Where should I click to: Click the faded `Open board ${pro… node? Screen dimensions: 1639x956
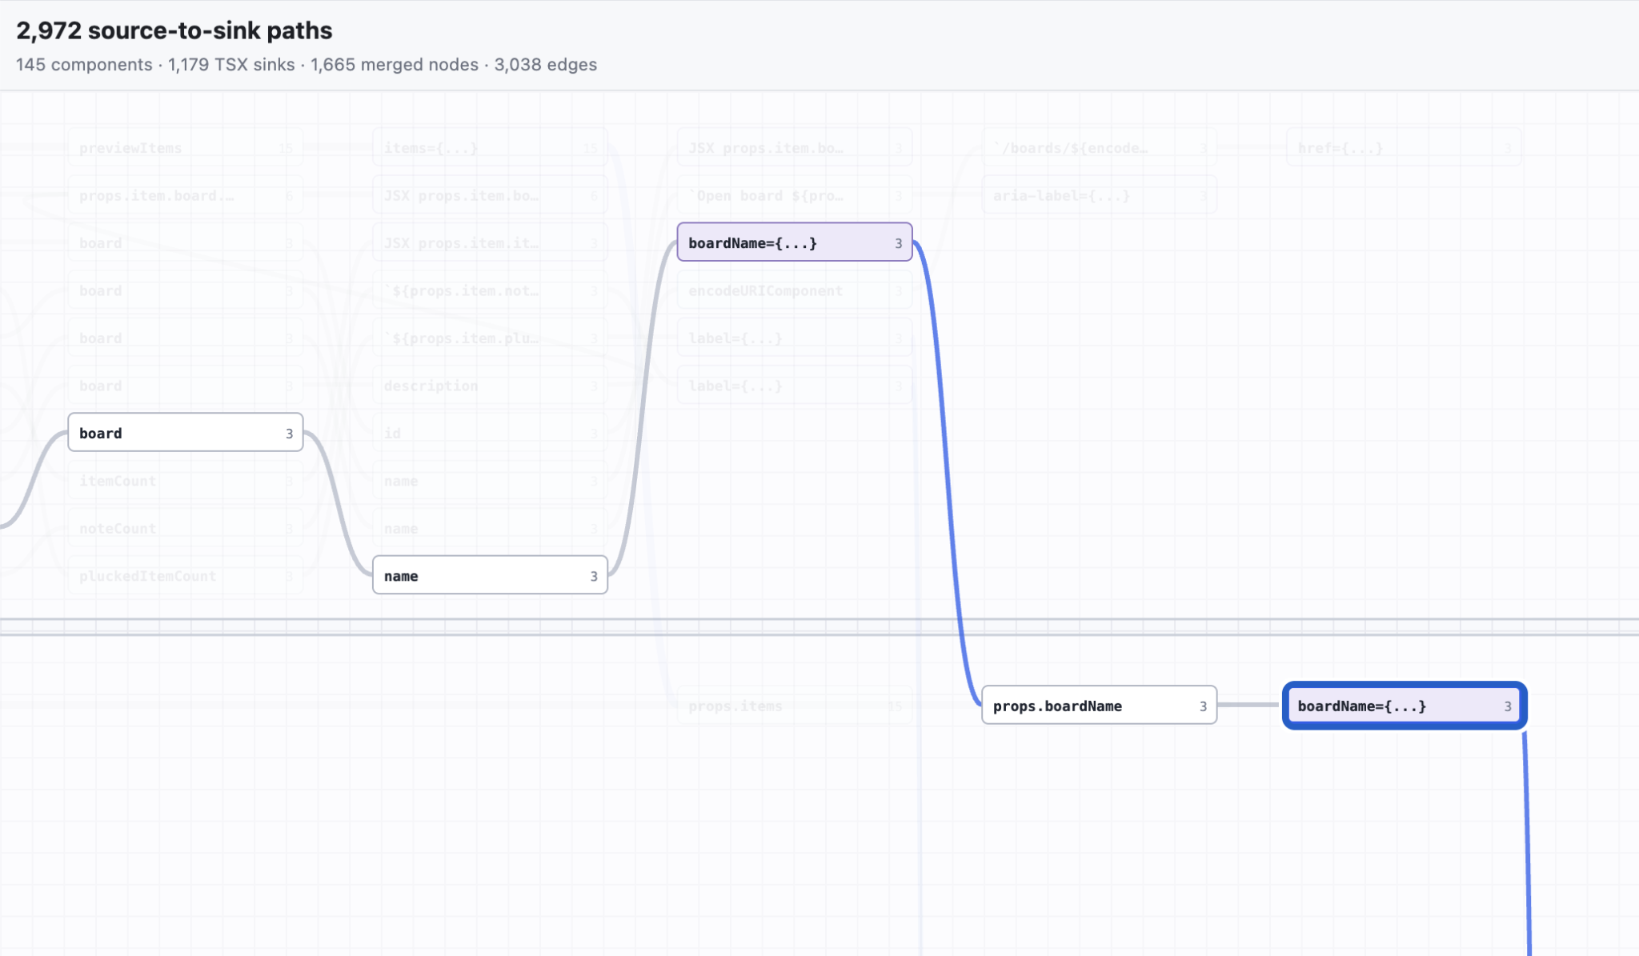tap(795, 195)
